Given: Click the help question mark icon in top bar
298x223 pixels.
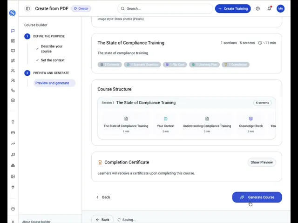Looking at the screenshot, I should 257,8.
